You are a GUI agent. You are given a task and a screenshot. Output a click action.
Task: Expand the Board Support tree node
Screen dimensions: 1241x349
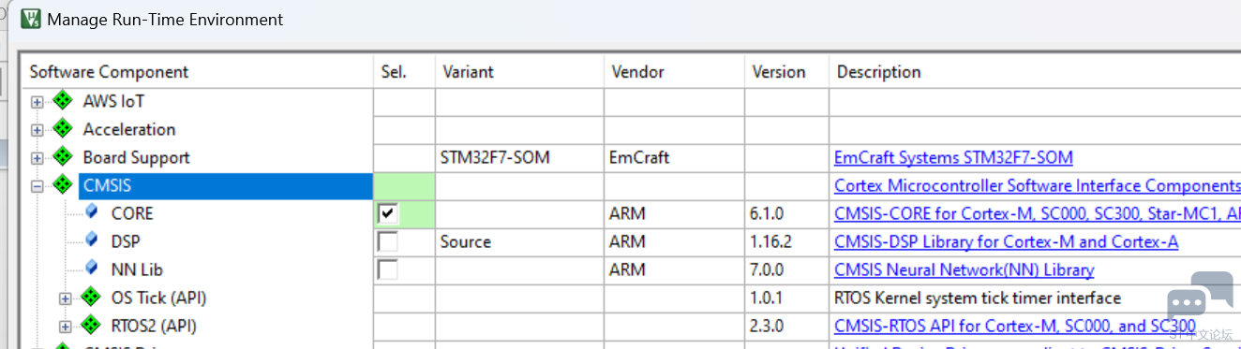click(x=37, y=158)
